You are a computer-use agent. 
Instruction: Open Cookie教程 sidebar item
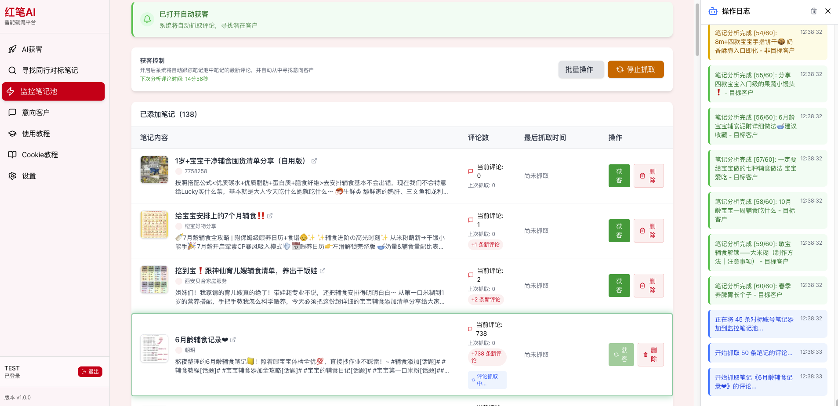coord(53,155)
